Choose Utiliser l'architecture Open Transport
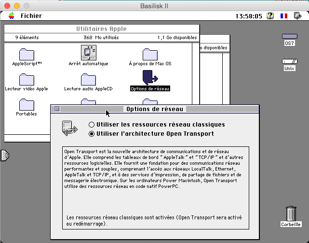This screenshot has height=243, width=309. point(151,134)
